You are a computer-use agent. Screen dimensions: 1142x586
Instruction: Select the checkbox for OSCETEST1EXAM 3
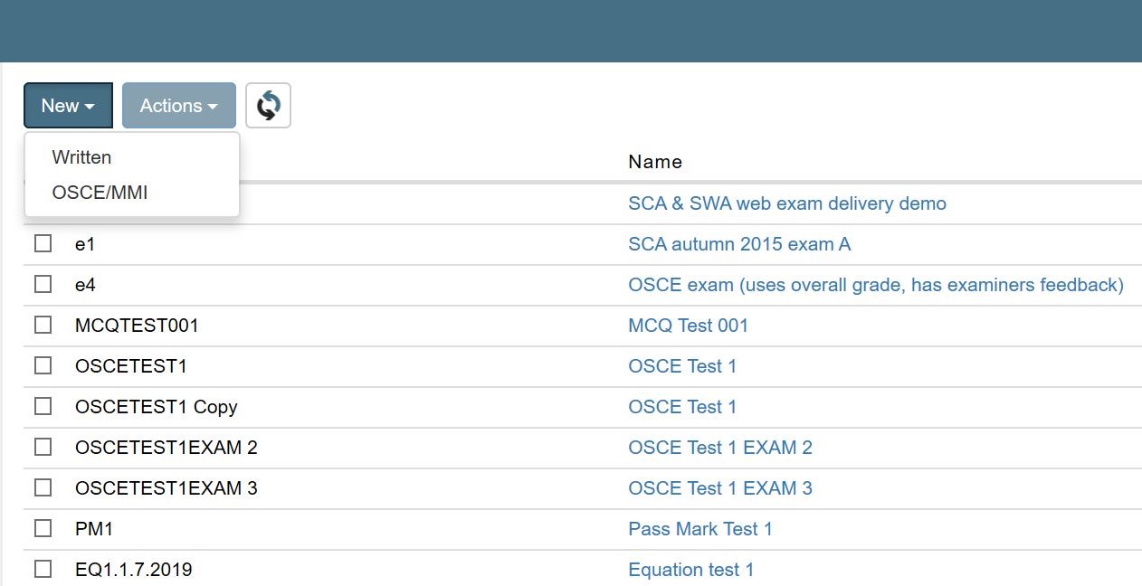pyautogui.click(x=43, y=488)
